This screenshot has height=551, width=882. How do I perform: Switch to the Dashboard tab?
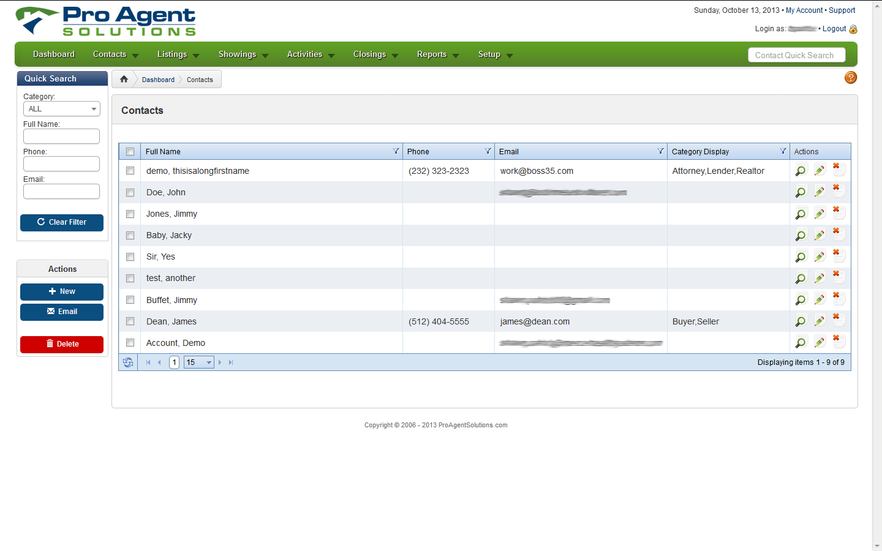click(53, 54)
